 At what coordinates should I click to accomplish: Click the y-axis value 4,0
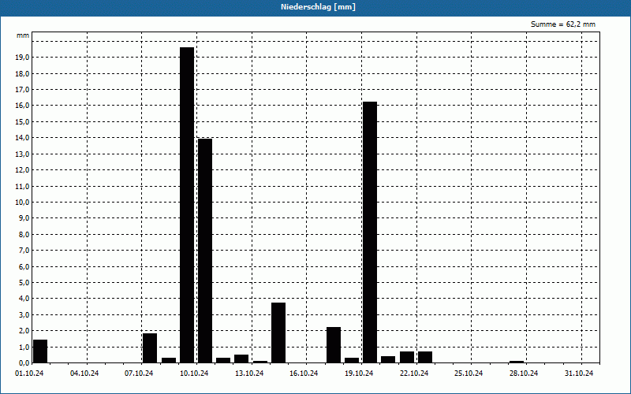24,299
